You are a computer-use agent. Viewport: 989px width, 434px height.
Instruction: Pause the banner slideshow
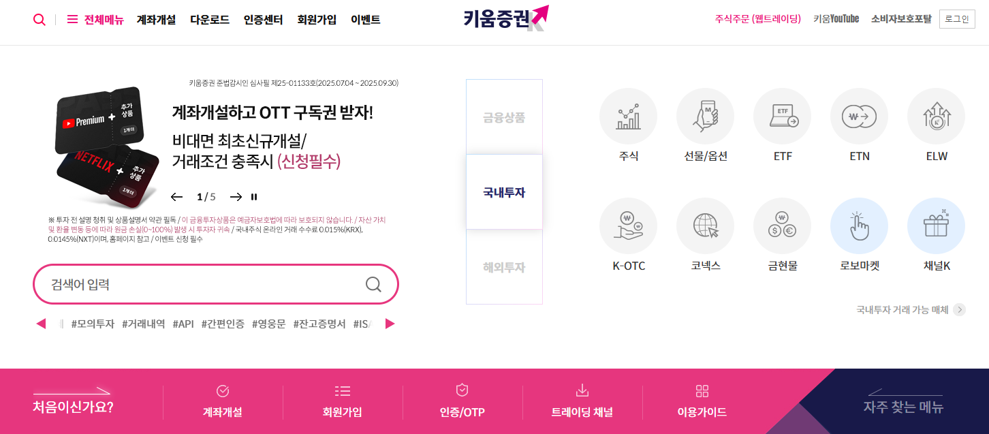click(254, 197)
